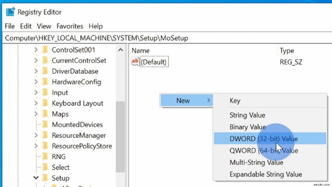Select the RNG tree item

pyautogui.click(x=59, y=157)
